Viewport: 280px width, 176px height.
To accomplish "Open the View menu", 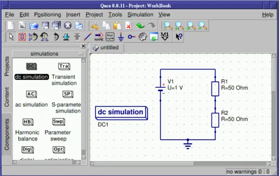I will coord(164,15).
